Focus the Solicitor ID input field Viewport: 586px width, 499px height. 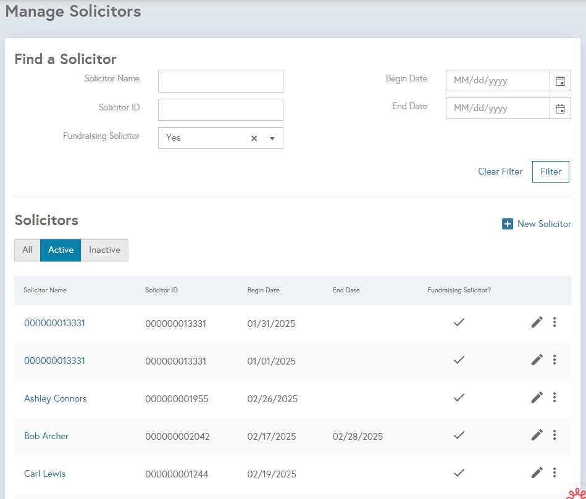[x=220, y=110]
